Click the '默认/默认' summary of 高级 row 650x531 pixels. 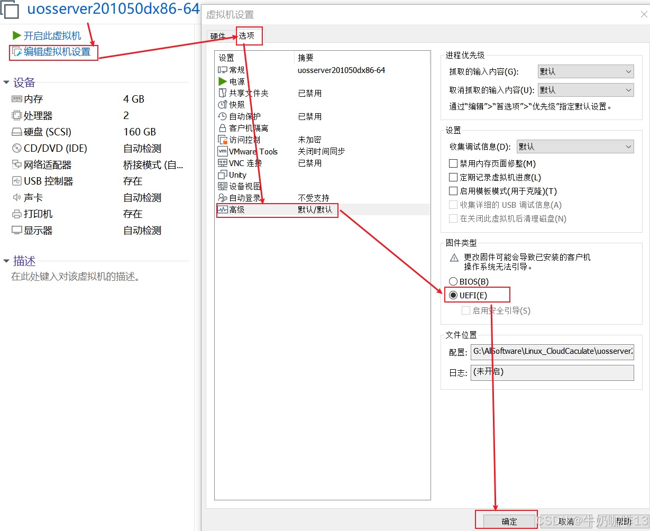315,210
